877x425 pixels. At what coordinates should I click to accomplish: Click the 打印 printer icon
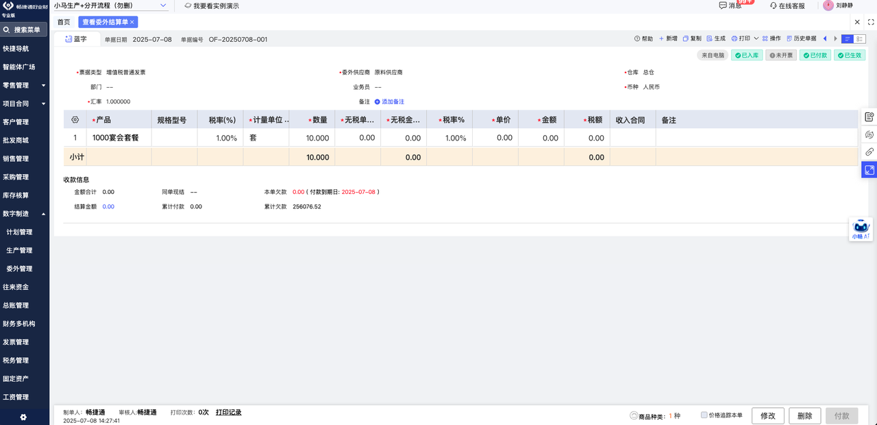[x=734, y=39]
